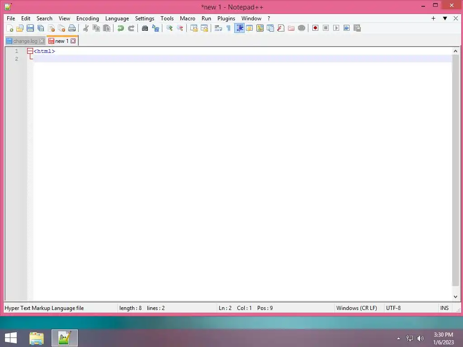Screen dimensions: 463x347
Task: Open Find with the binoculars icon
Action: (145, 28)
